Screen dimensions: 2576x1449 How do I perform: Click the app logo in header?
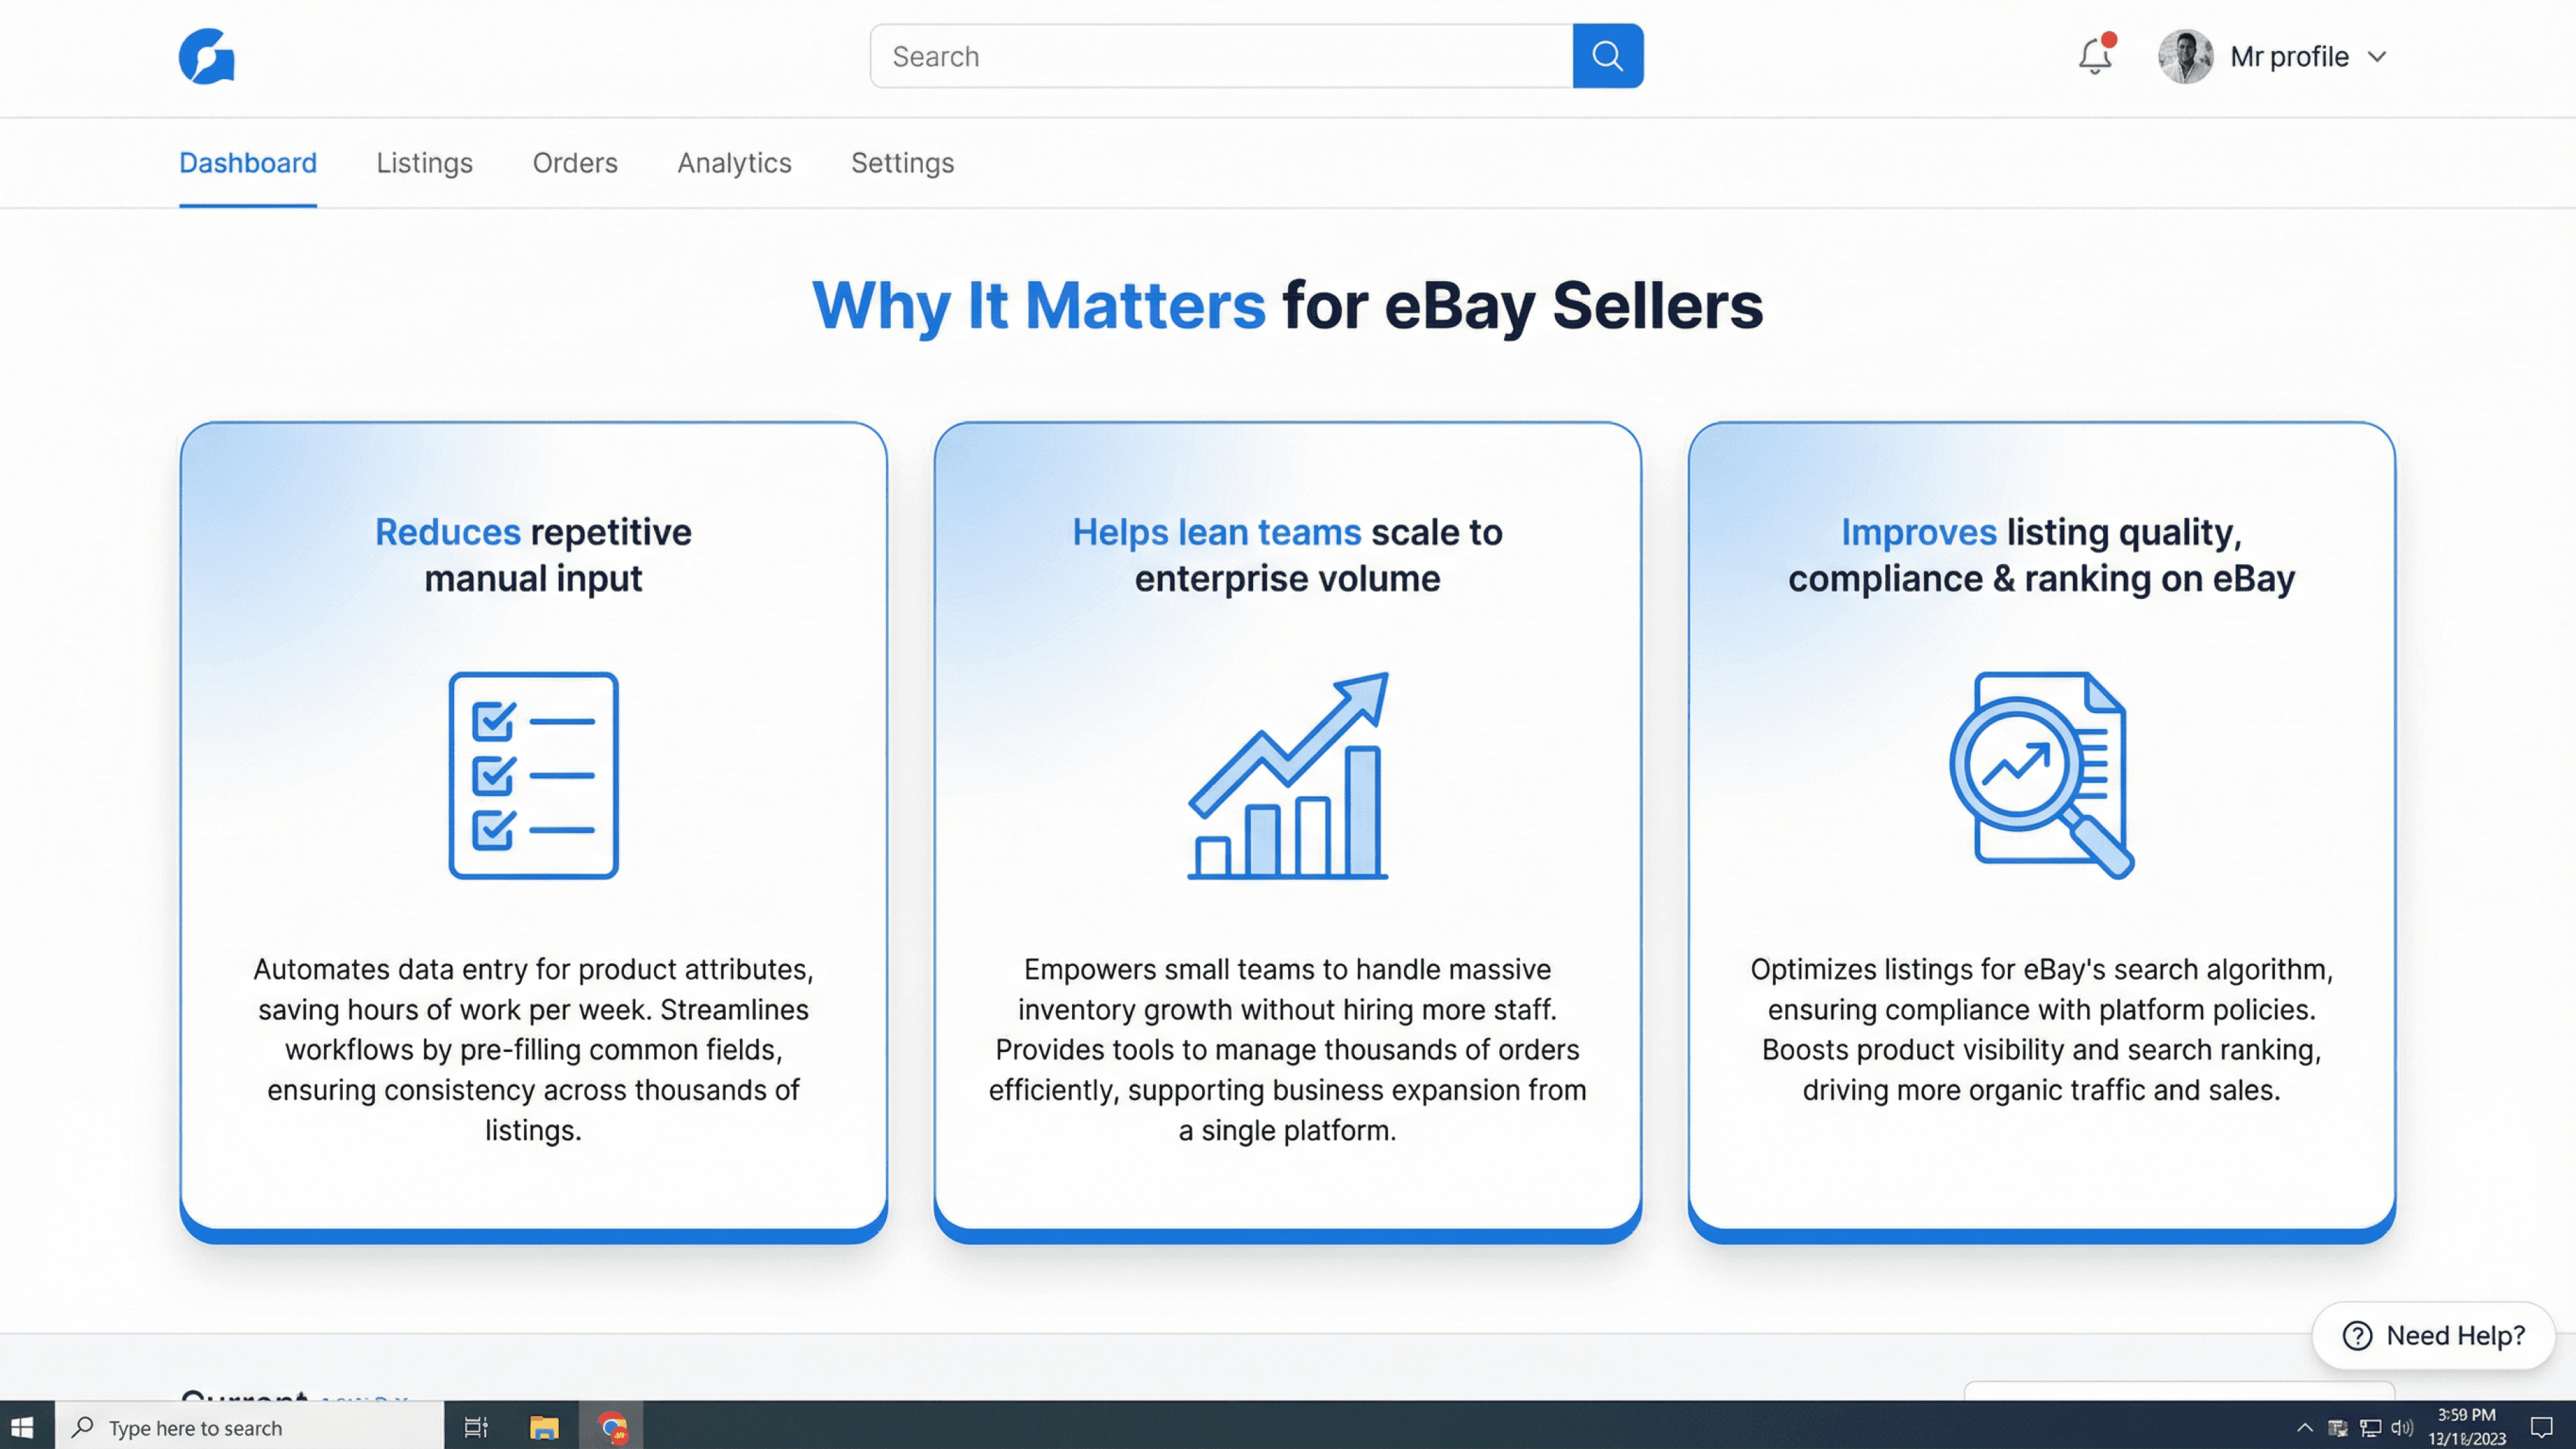(207, 56)
